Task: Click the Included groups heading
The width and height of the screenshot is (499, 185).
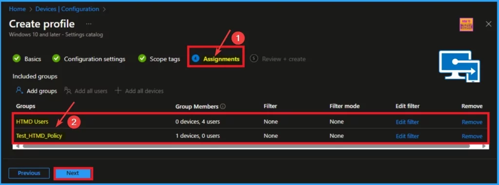Action: click(x=35, y=76)
